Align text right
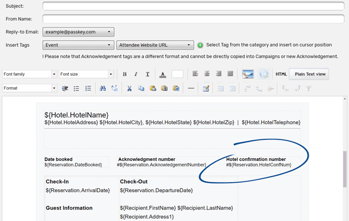349x221 pixels. (218, 74)
